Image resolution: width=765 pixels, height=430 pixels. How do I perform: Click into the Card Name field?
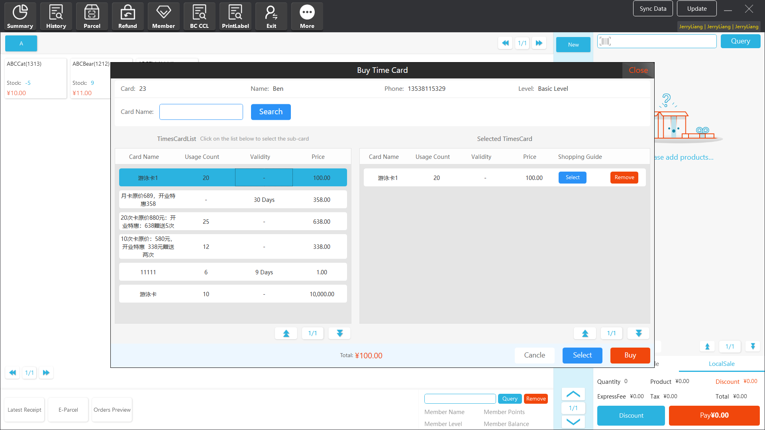(201, 112)
